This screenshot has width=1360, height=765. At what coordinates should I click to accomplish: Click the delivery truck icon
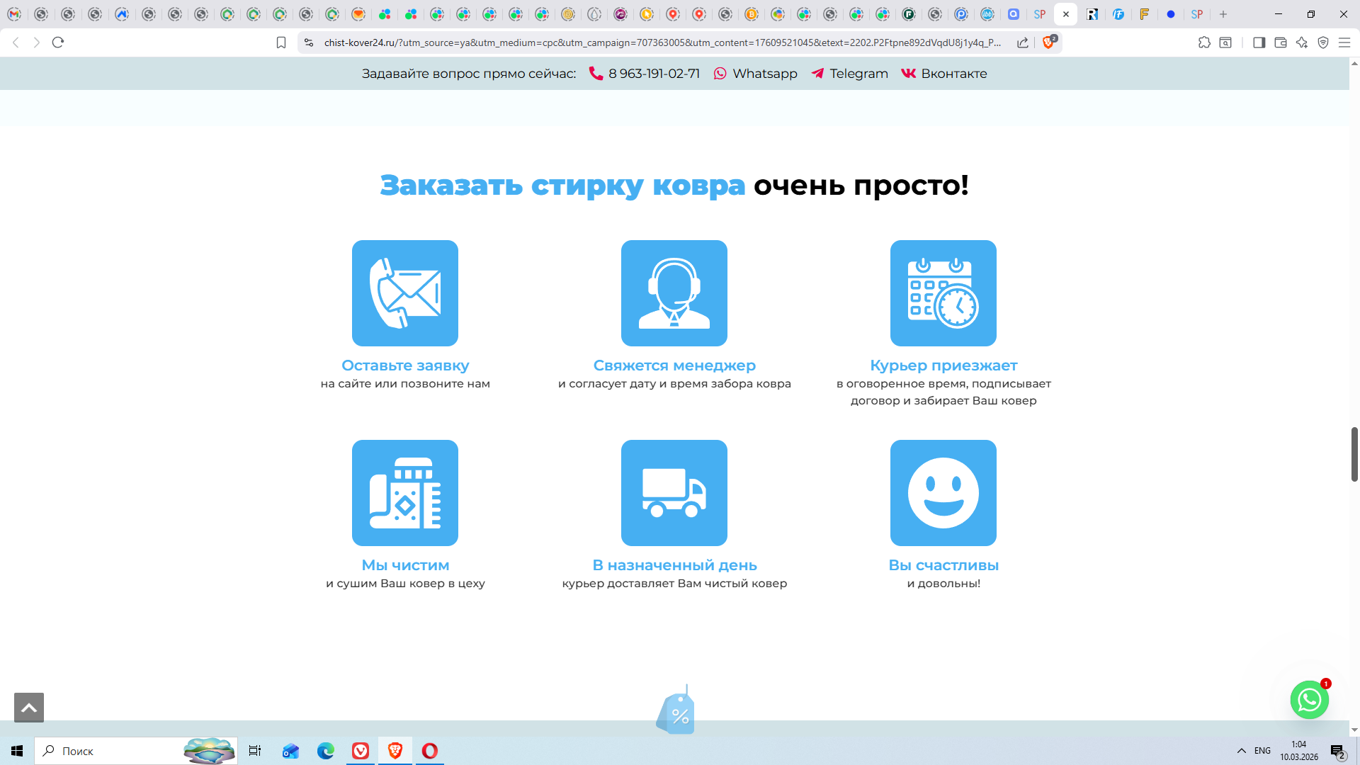tap(674, 493)
